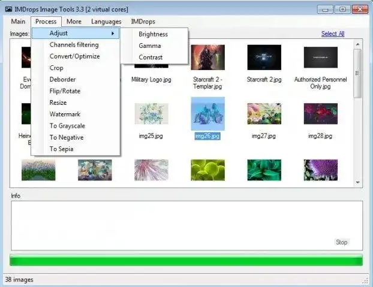
Task: Click the img26.jpg filename label
Action: coord(207,136)
